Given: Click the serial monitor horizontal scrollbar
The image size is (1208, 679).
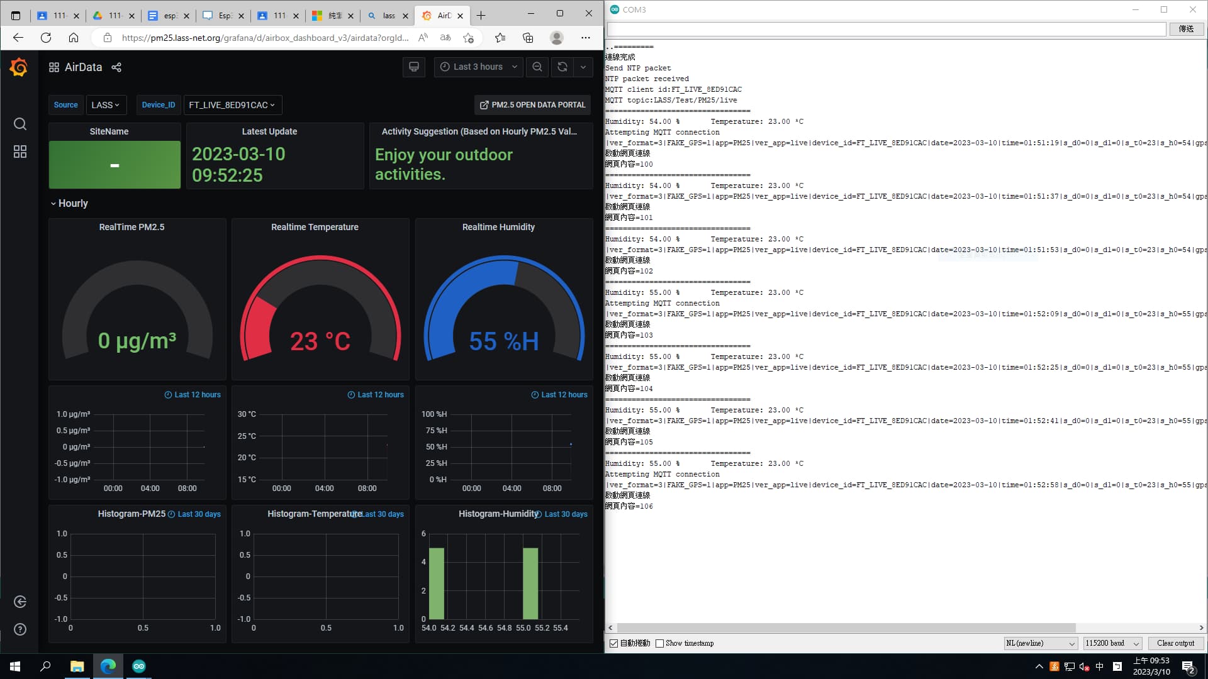Looking at the screenshot, I should (x=846, y=627).
